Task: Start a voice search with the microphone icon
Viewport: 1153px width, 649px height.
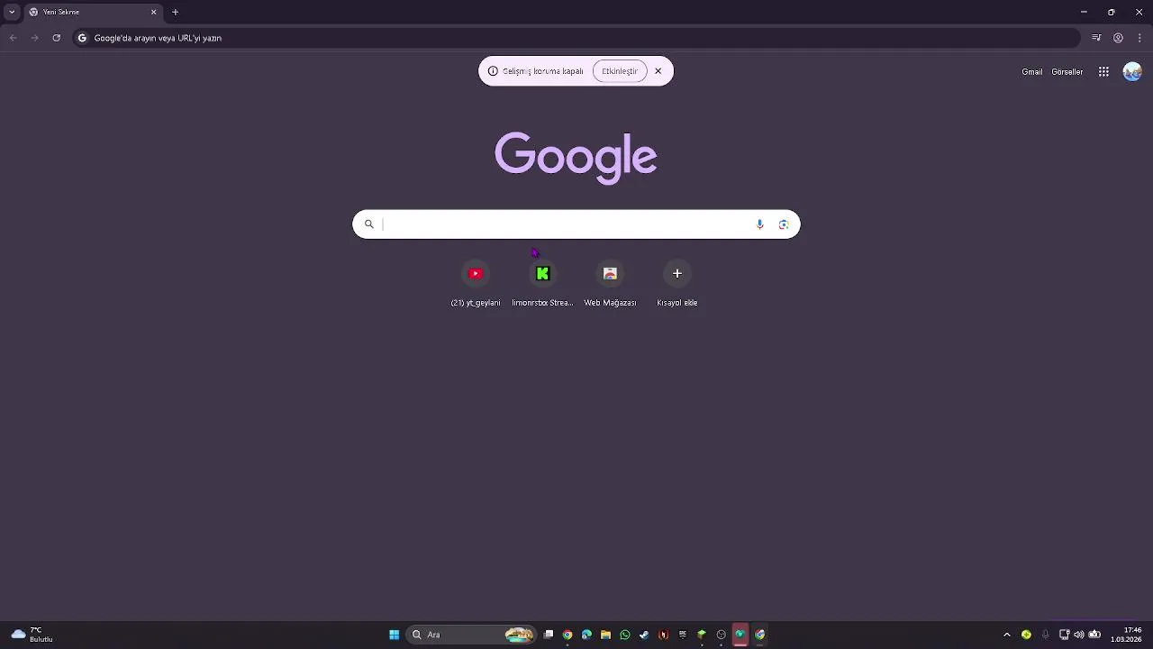Action: 759,224
